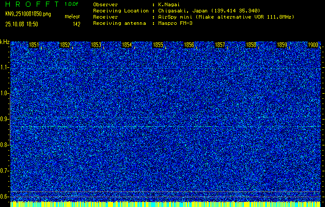
Task: Select the 0.9 frequency axis label
Action: pos(5,119)
